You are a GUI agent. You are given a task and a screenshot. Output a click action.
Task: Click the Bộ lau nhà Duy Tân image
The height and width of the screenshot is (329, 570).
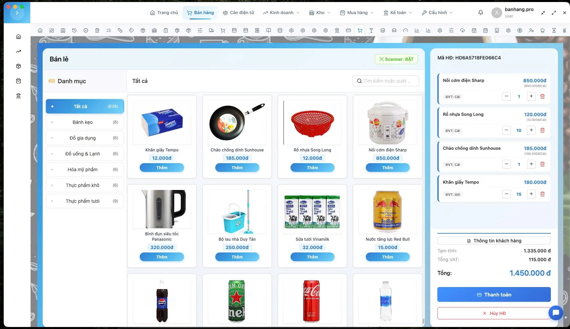point(237,211)
